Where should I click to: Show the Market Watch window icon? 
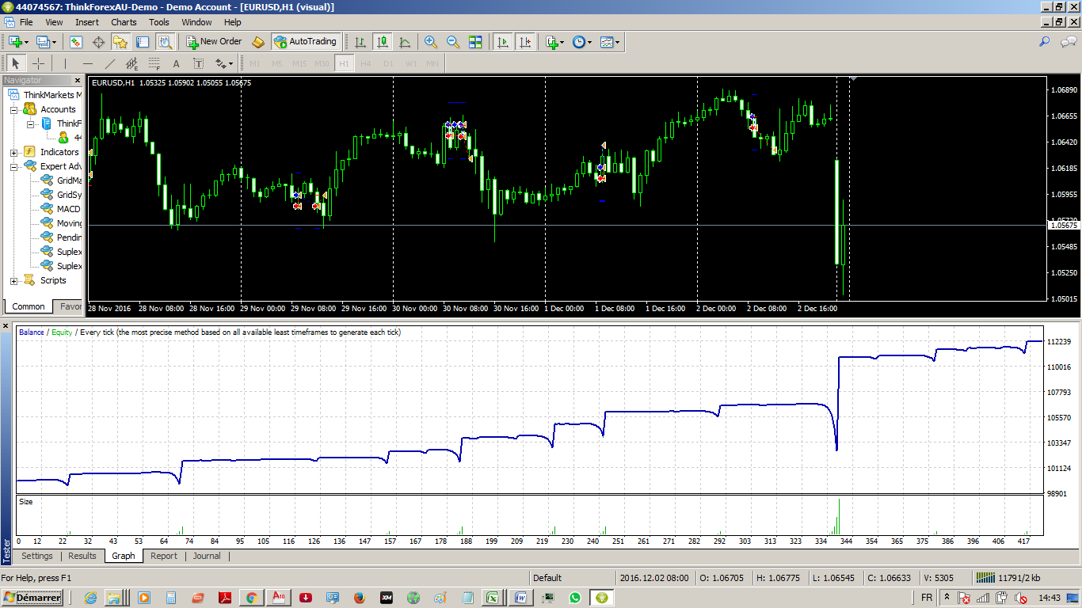pos(76,42)
